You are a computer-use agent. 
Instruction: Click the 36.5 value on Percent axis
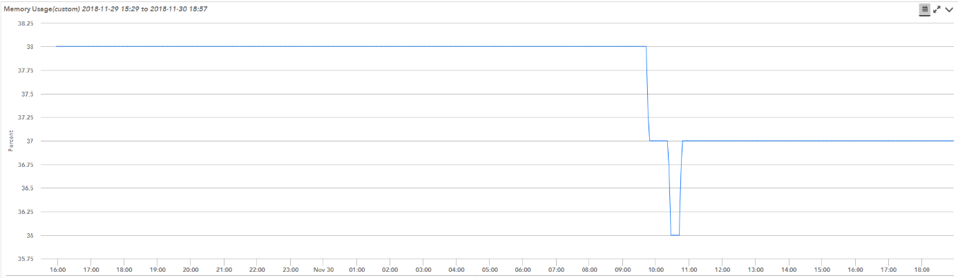click(28, 188)
